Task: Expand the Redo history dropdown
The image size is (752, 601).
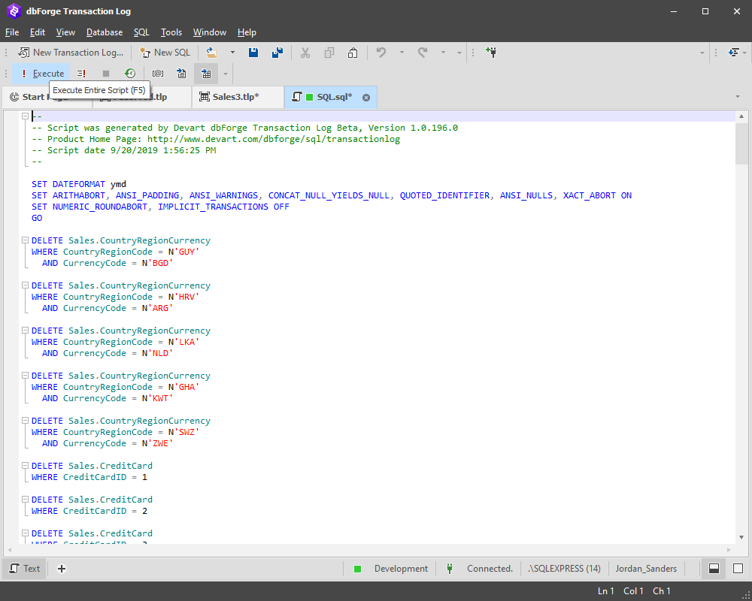Action: click(x=443, y=53)
